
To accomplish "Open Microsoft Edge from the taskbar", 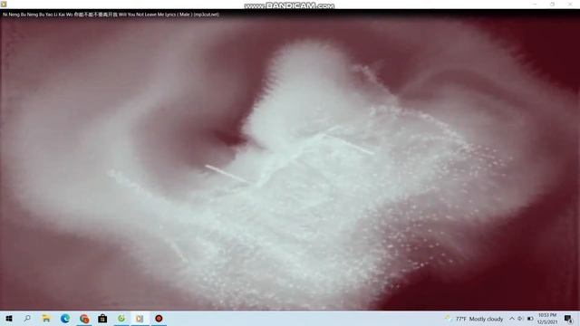I will 65,318.
